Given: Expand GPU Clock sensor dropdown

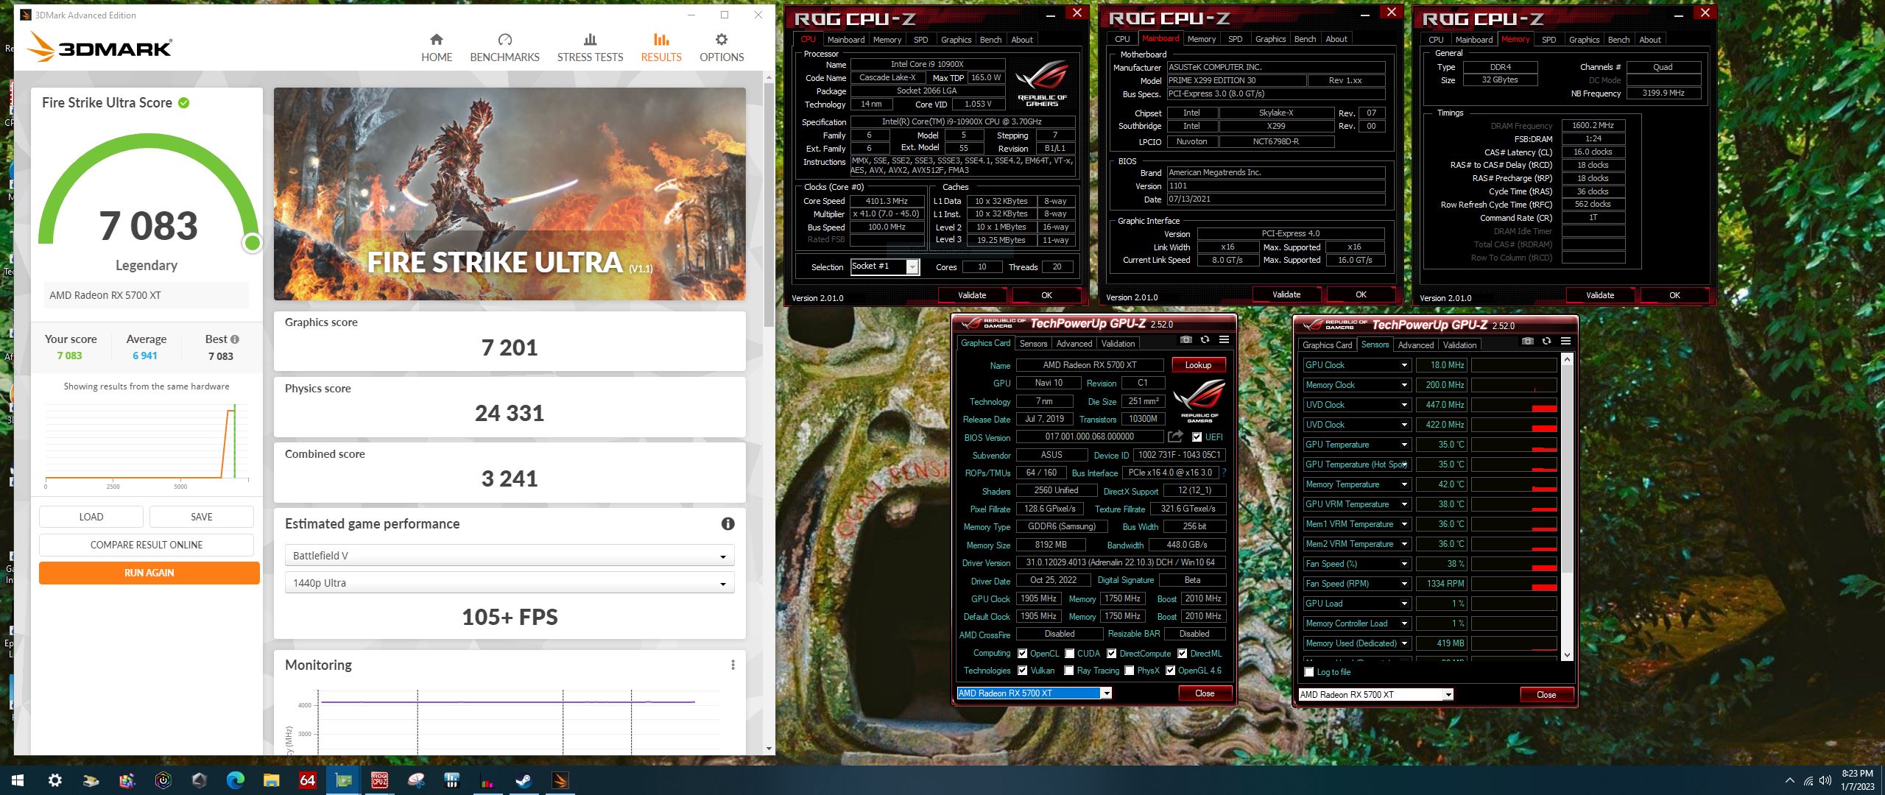Looking at the screenshot, I should click(1403, 365).
